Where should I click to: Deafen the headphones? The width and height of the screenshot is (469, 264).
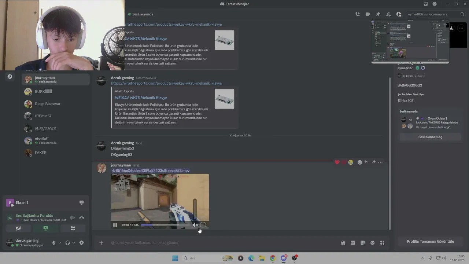[67, 243]
